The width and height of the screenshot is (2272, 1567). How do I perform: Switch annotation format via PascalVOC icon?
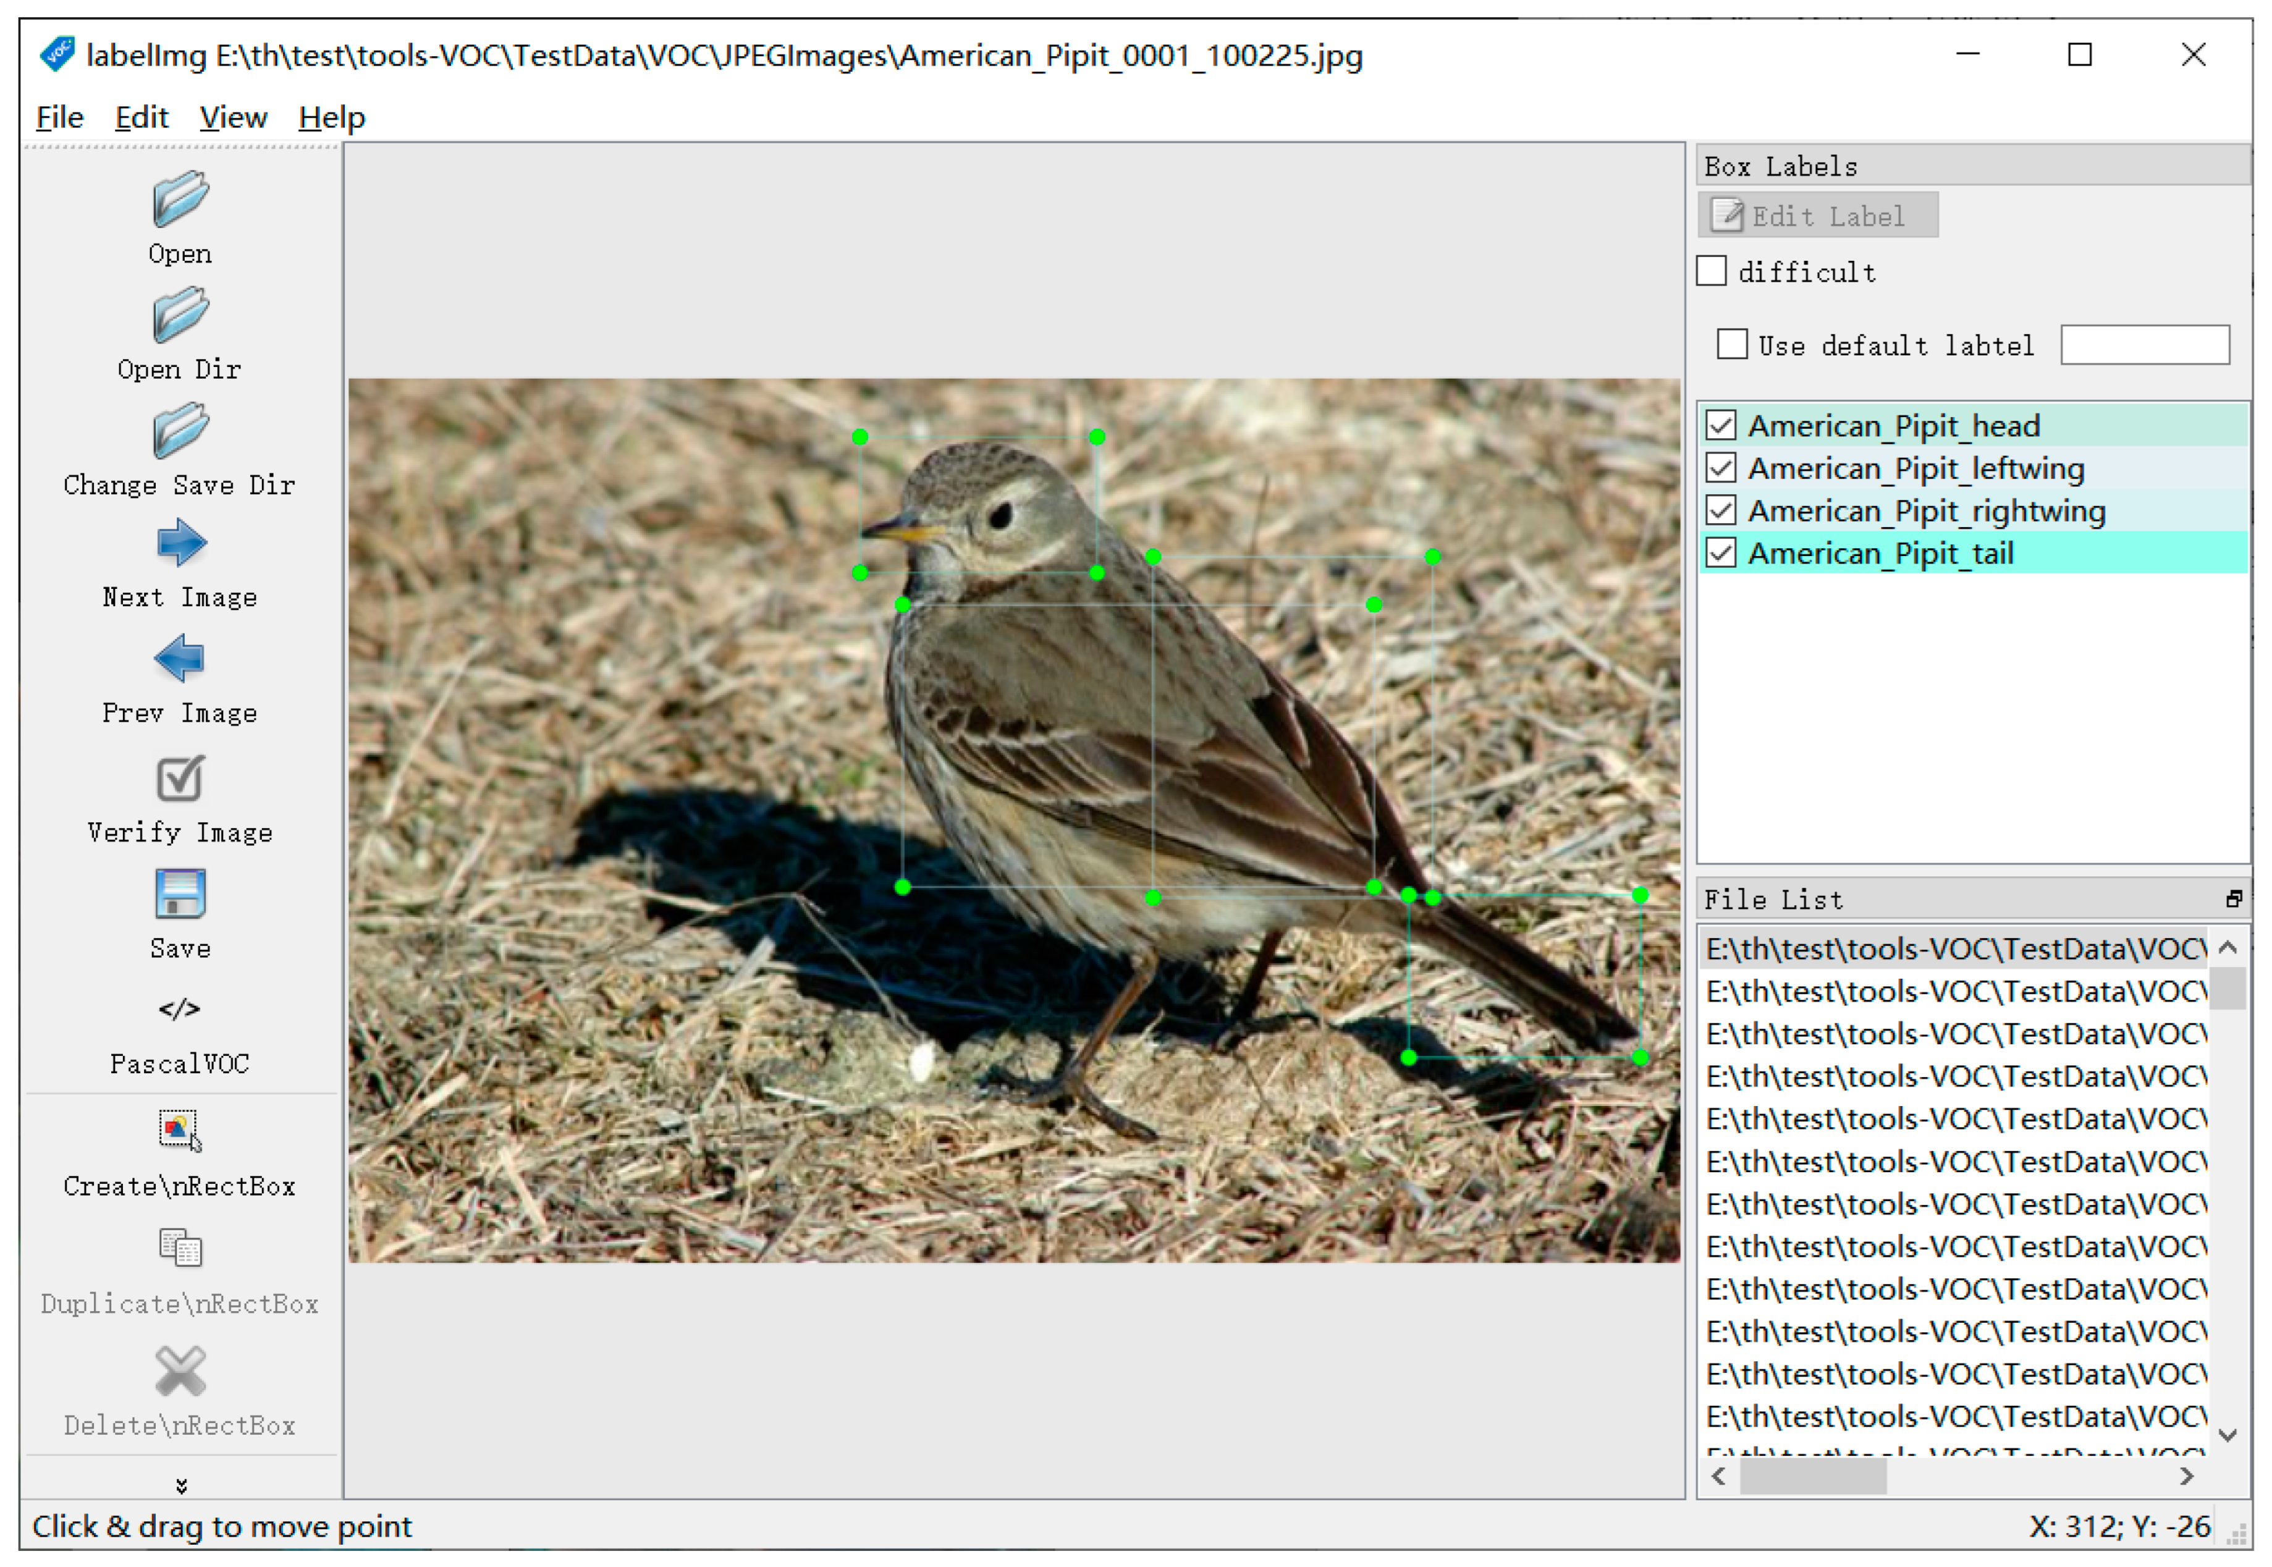(180, 1010)
